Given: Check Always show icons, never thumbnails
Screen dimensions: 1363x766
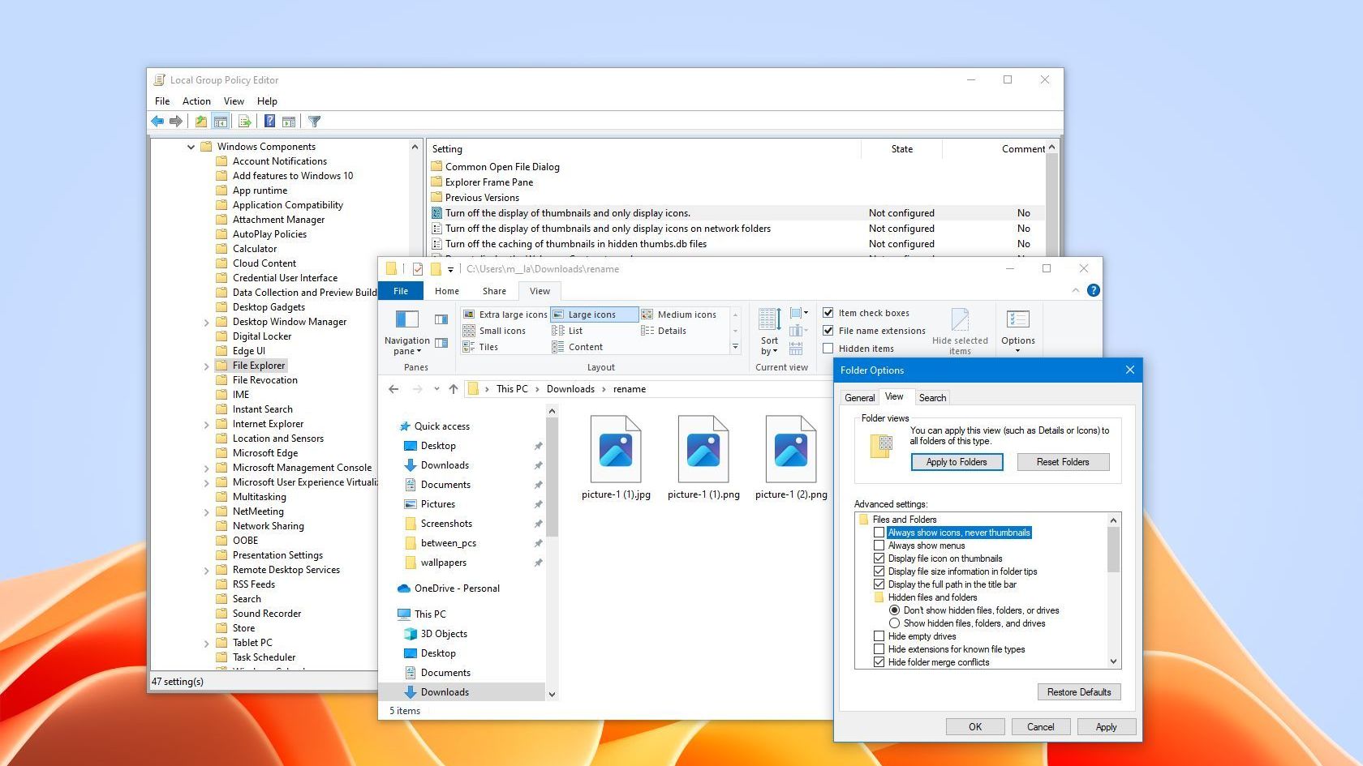Looking at the screenshot, I should tap(879, 533).
